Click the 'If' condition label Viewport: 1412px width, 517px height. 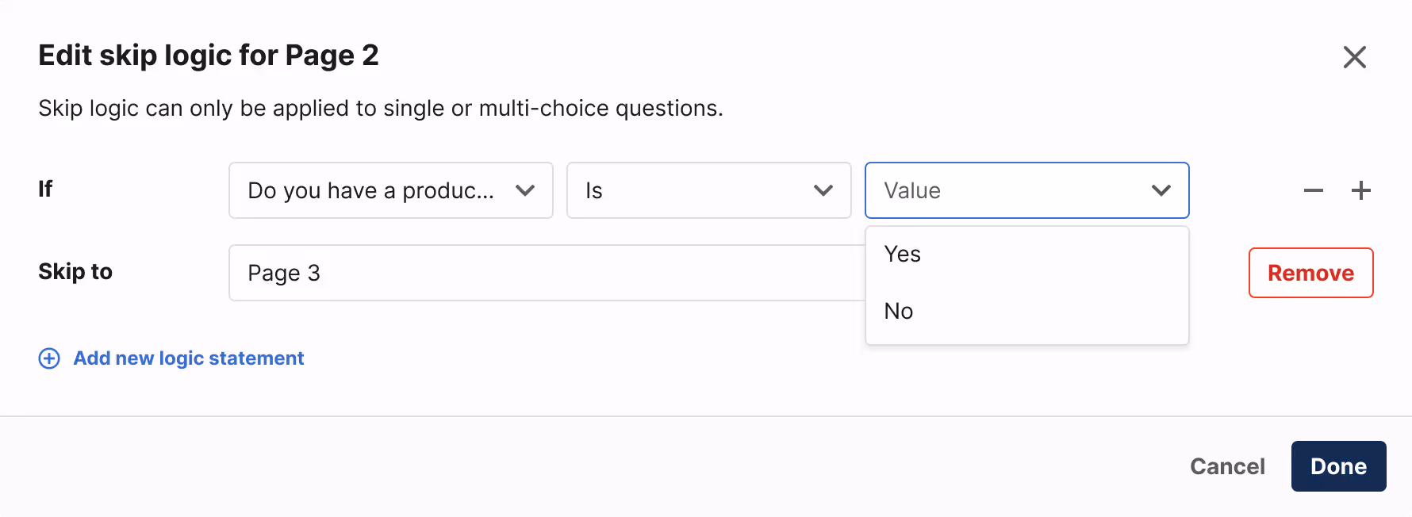(45, 189)
